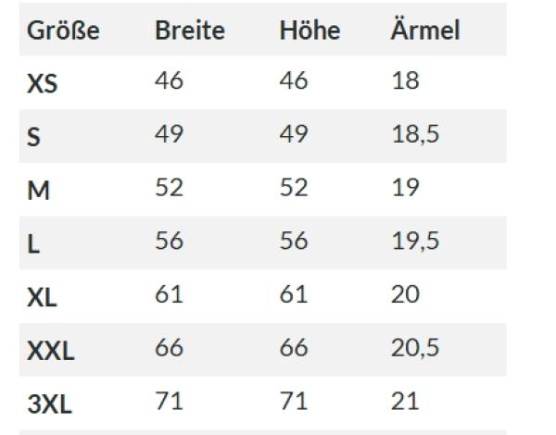Select Höhe value 71 in 3XL row

pos(294,401)
